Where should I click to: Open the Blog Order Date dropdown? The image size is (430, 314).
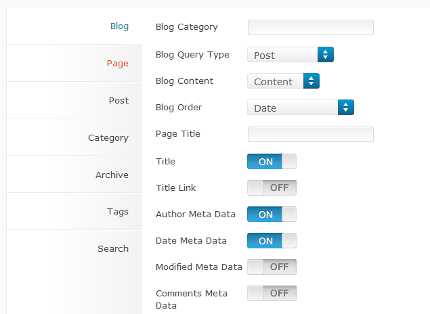(301, 108)
